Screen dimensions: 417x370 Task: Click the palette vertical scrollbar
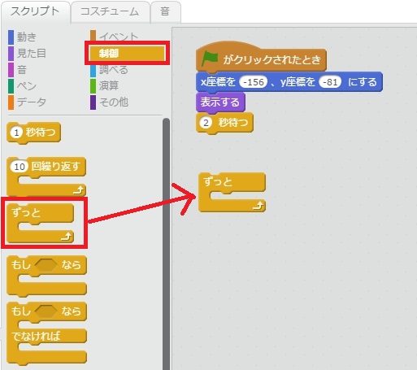(x=166, y=244)
